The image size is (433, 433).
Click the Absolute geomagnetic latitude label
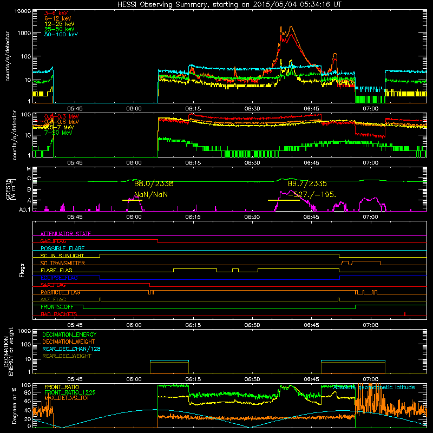pos(374,387)
